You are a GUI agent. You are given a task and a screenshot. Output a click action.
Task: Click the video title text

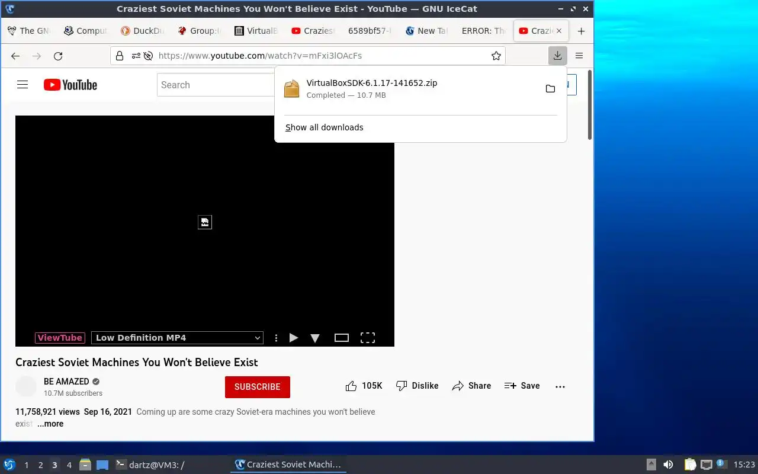137,362
